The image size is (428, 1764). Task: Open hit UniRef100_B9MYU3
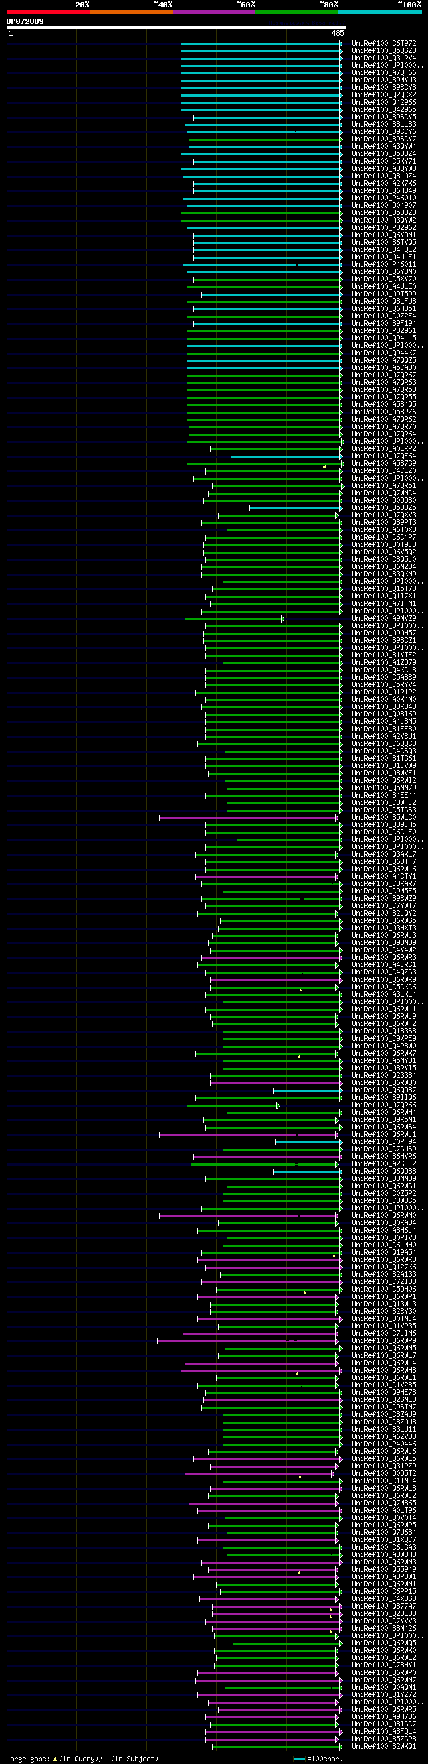point(384,80)
